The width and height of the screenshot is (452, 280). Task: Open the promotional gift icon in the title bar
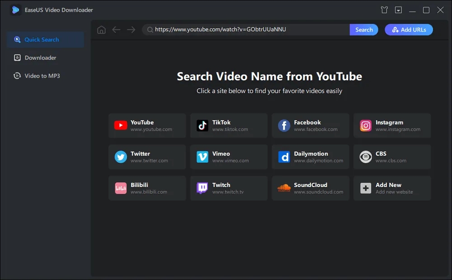pyautogui.click(x=384, y=9)
